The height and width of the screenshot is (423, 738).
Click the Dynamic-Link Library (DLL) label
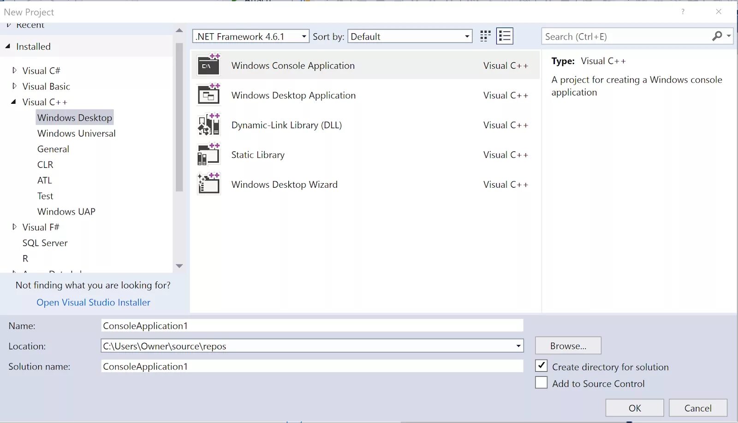286,125
